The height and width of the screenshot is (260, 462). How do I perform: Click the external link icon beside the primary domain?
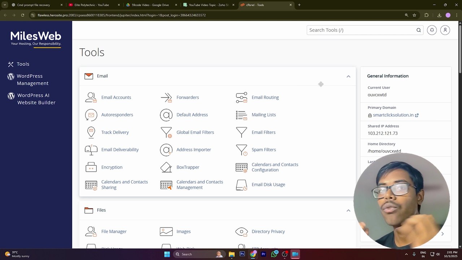coord(417,115)
